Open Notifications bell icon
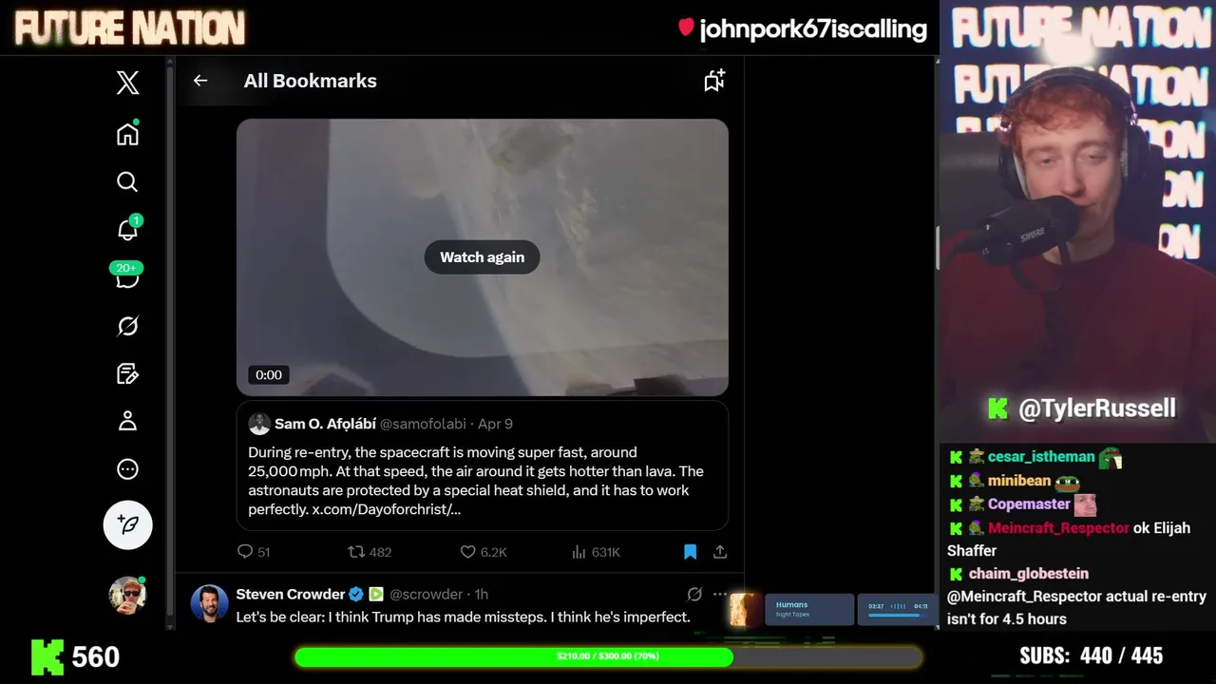Image resolution: width=1216 pixels, height=684 pixels. [128, 228]
